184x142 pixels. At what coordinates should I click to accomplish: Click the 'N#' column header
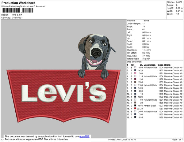coord(132,65)
